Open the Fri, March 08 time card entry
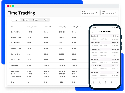Image resolution: width=125 pixels, height=93 pixels. [105, 49]
